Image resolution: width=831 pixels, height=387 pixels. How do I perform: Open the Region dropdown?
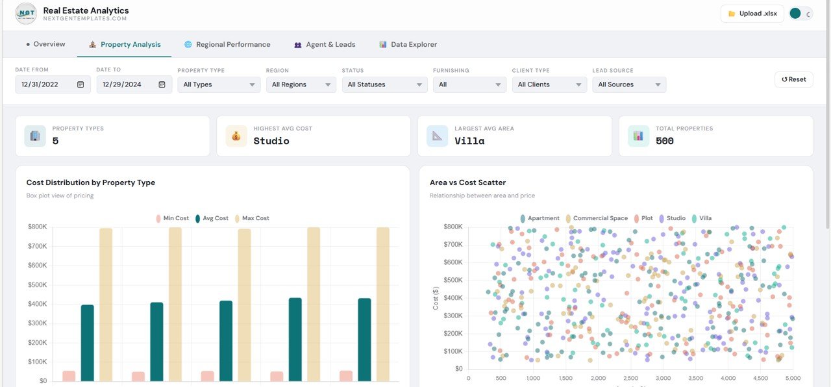(301, 84)
